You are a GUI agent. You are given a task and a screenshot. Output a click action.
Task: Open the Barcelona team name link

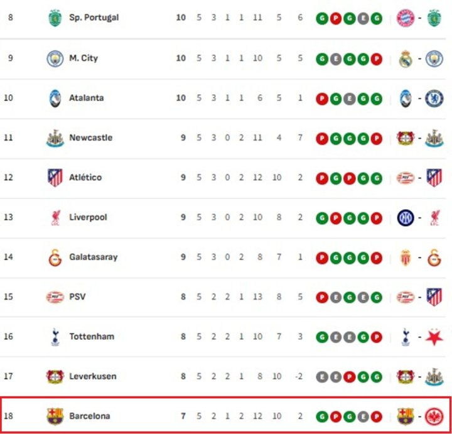click(x=89, y=416)
